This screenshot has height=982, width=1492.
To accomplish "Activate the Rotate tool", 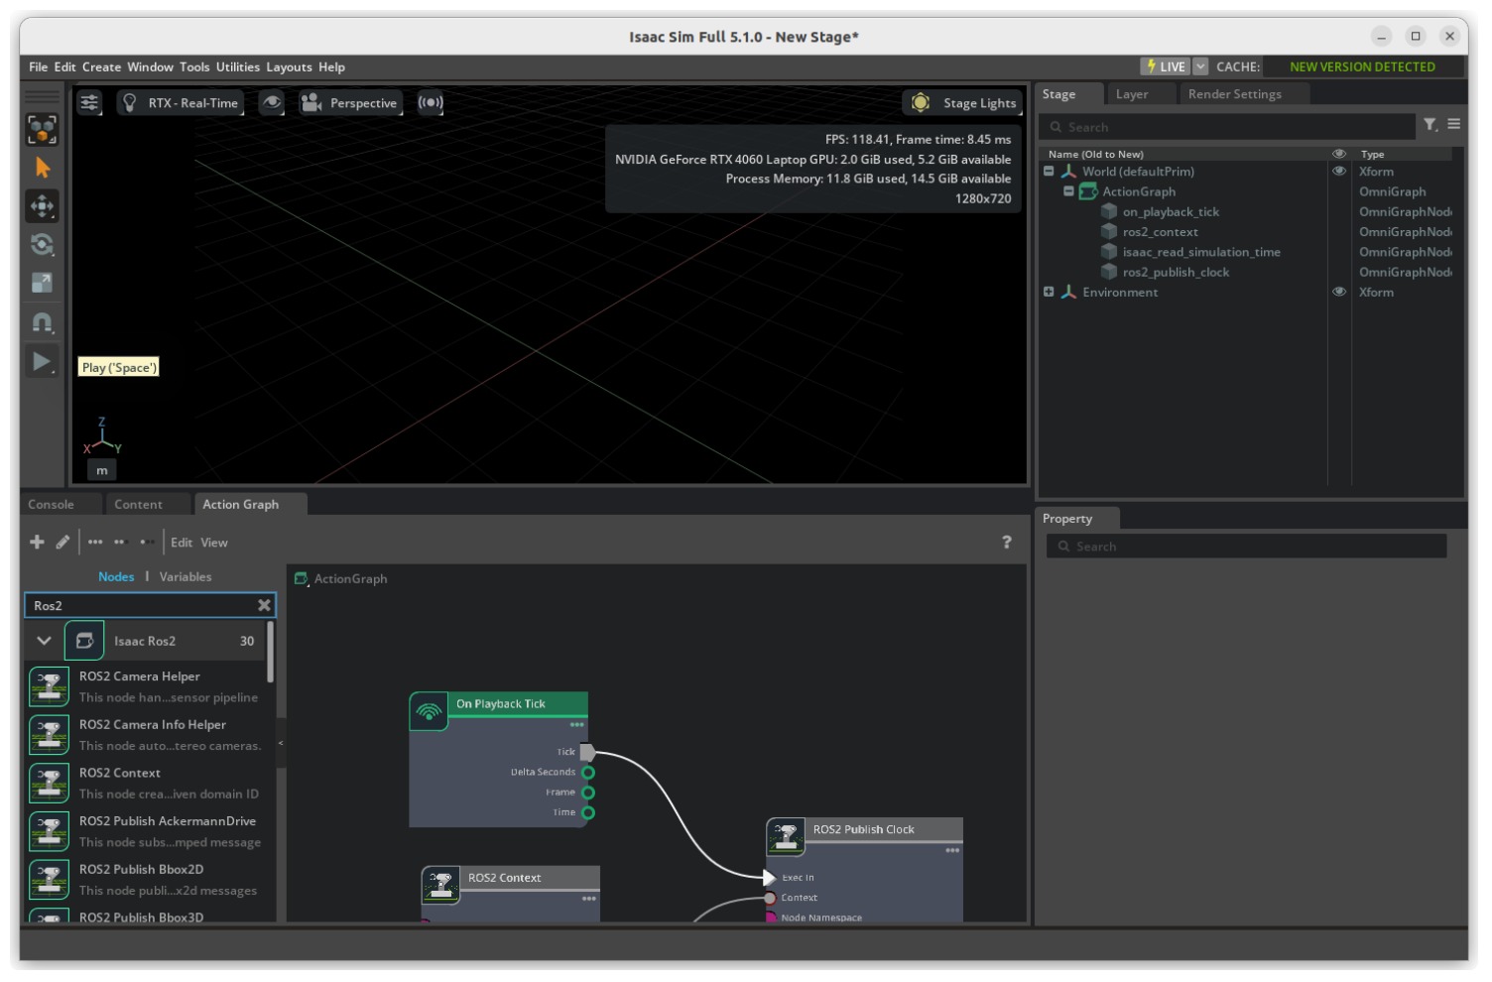I will pyautogui.click(x=42, y=245).
